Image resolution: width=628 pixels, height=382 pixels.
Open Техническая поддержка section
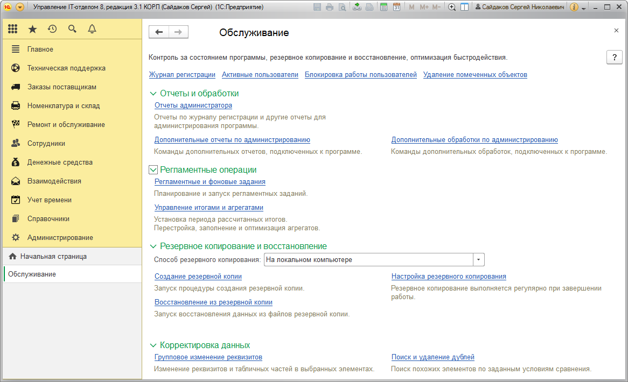(x=72, y=68)
